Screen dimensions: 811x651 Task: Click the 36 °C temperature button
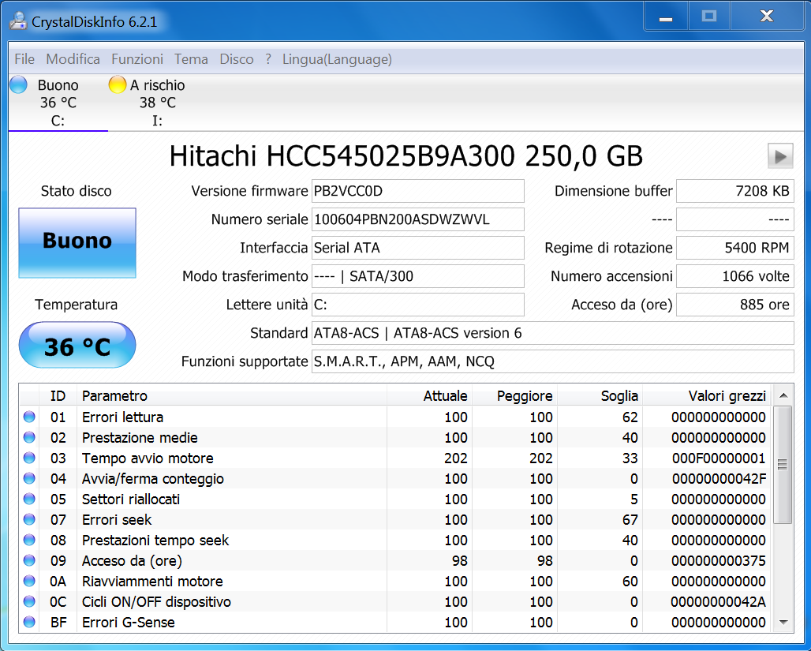(77, 345)
